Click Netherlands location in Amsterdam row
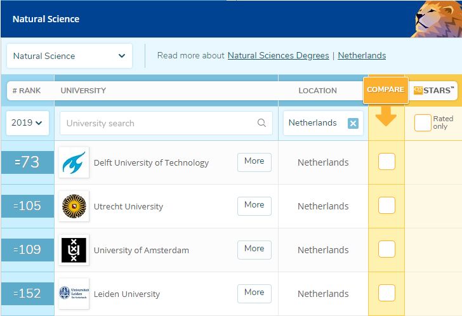 [x=323, y=250]
